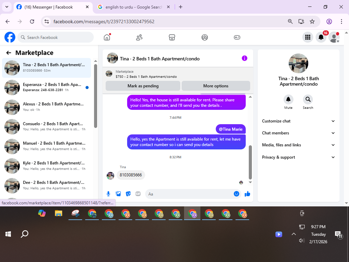The height and width of the screenshot is (262, 349).
Task: Open the Groups icon in navigation bar
Action: tap(204, 38)
